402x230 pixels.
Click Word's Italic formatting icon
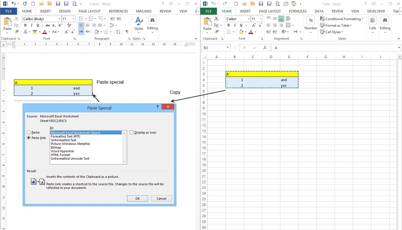point(32,25)
